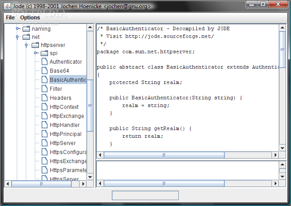Select the HttpContext class in tree

tap(64, 107)
